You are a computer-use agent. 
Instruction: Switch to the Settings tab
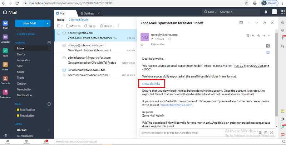click(x=88, y=14)
